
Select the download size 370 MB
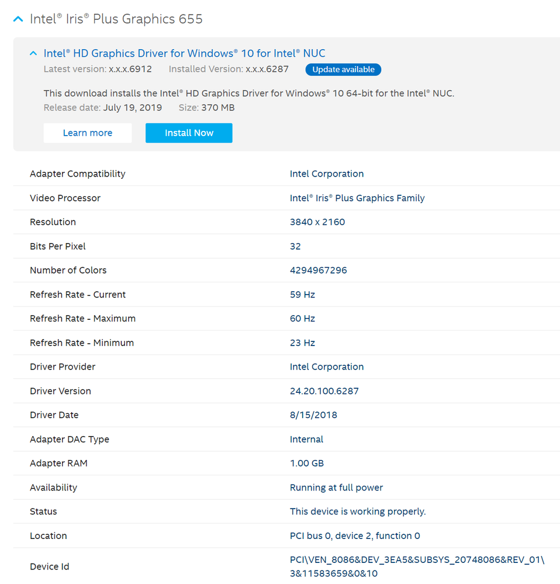218,108
